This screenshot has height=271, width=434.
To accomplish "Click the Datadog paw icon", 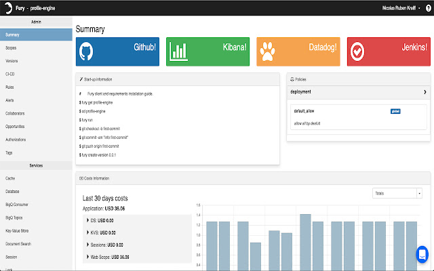I will [x=267, y=51].
